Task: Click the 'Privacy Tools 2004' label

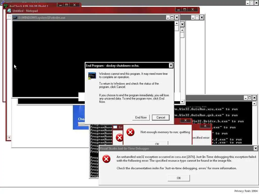Action: click(x=246, y=191)
